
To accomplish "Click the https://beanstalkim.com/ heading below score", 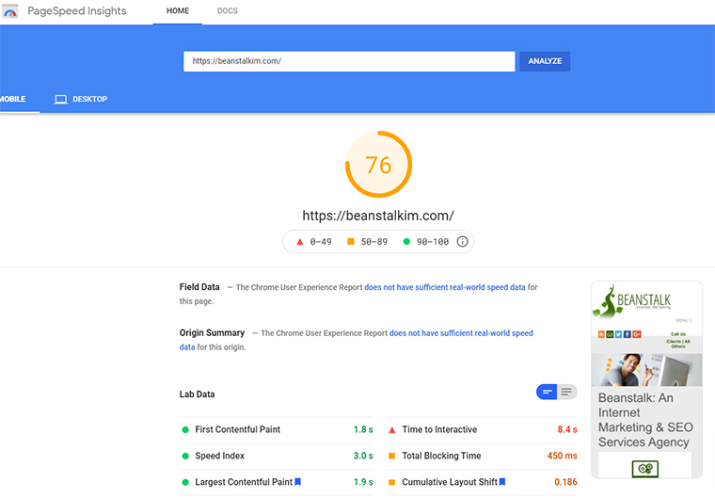I will (378, 216).
